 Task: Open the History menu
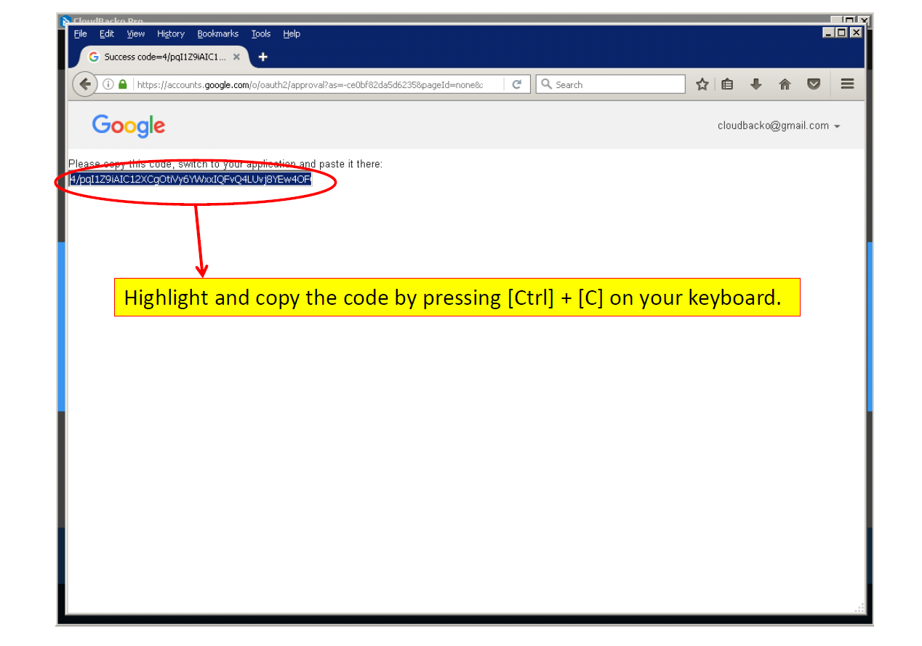tap(171, 34)
